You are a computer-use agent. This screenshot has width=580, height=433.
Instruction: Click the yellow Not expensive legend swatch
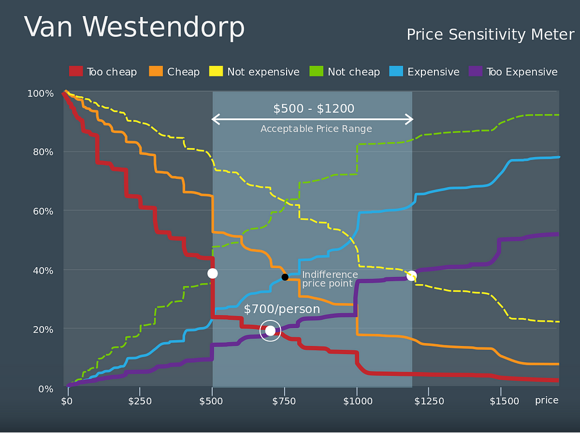click(x=216, y=71)
